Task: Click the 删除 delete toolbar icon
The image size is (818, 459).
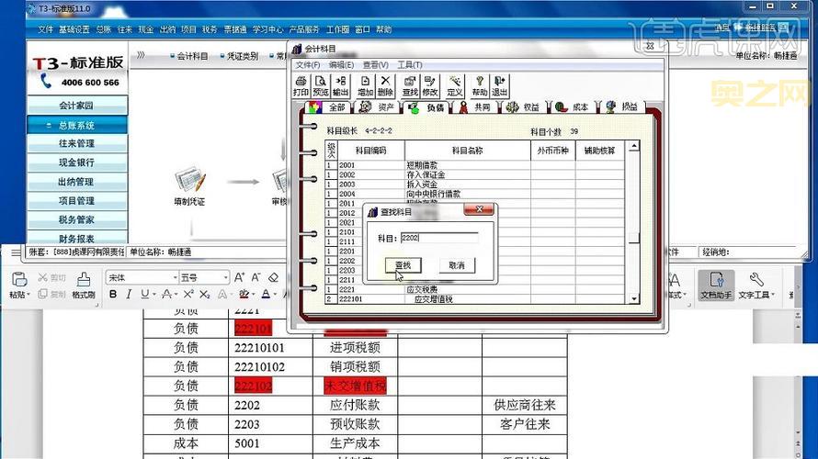Action: pyautogui.click(x=385, y=85)
